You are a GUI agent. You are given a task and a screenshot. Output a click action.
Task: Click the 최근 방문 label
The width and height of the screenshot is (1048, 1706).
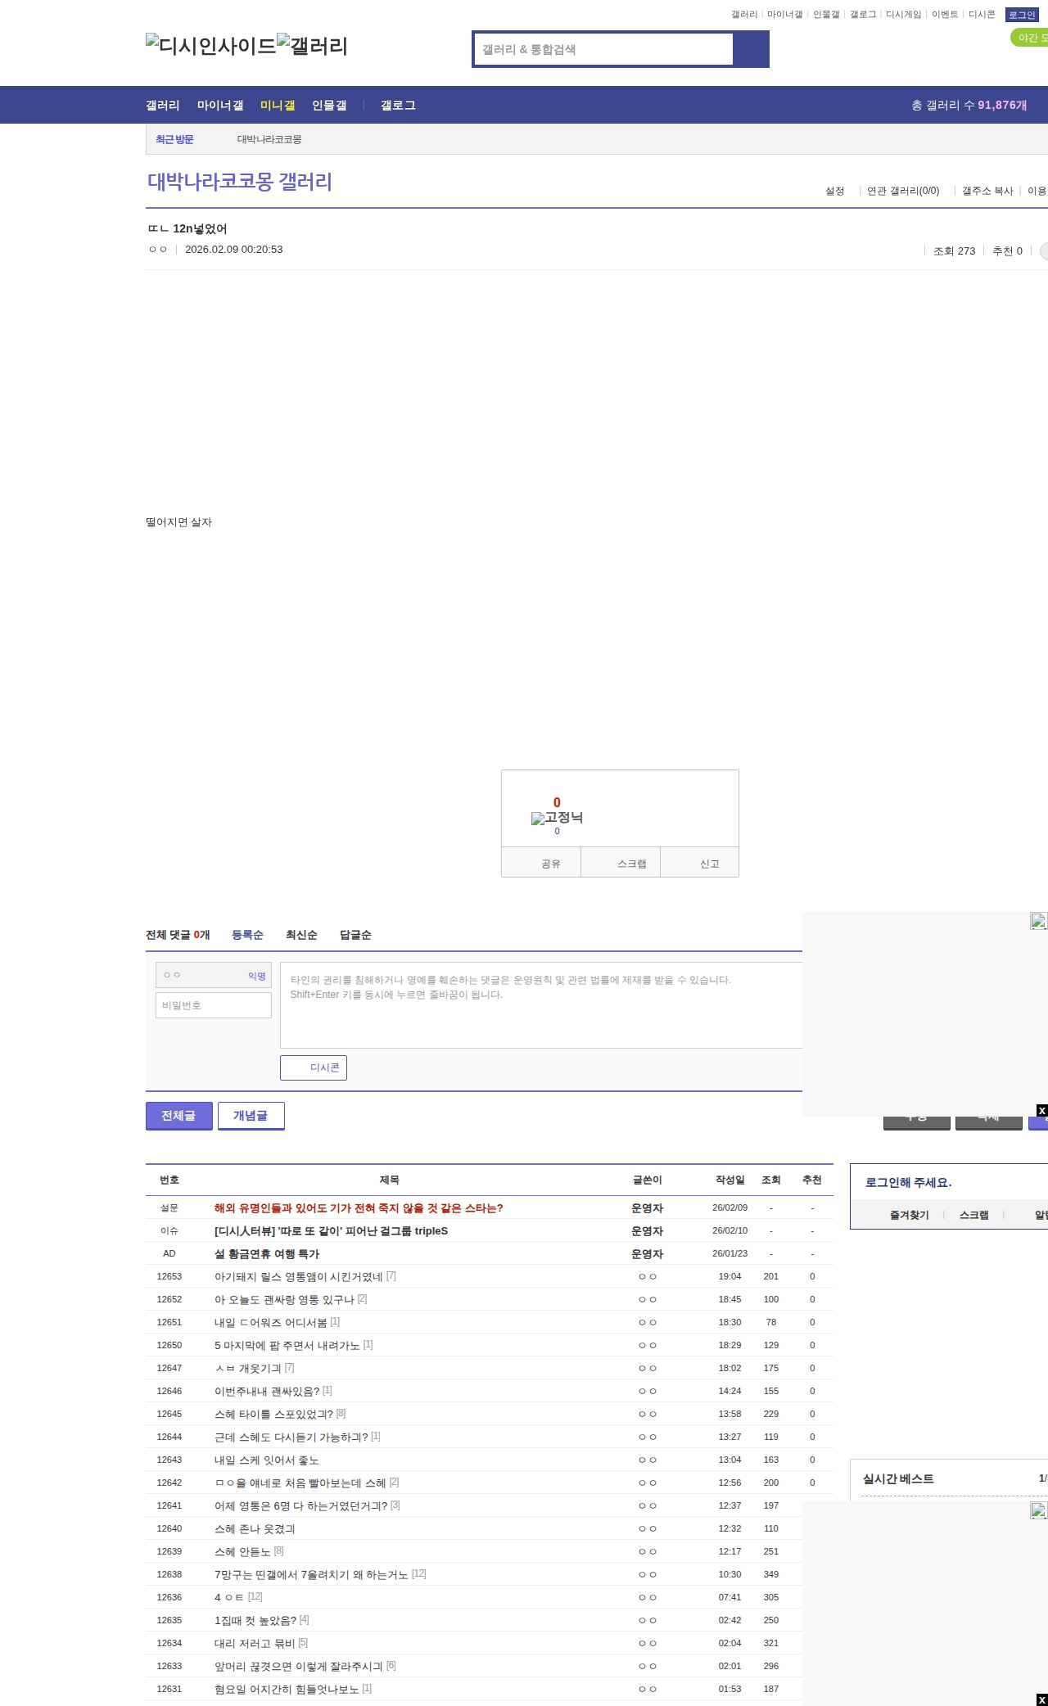tap(174, 139)
